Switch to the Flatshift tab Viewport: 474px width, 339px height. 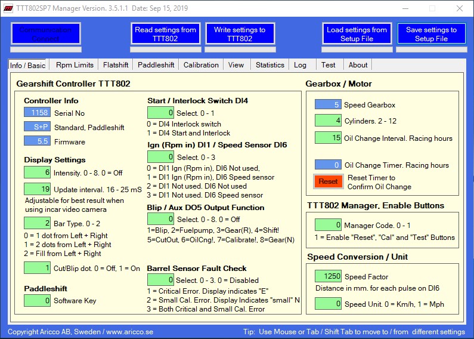[116, 65]
